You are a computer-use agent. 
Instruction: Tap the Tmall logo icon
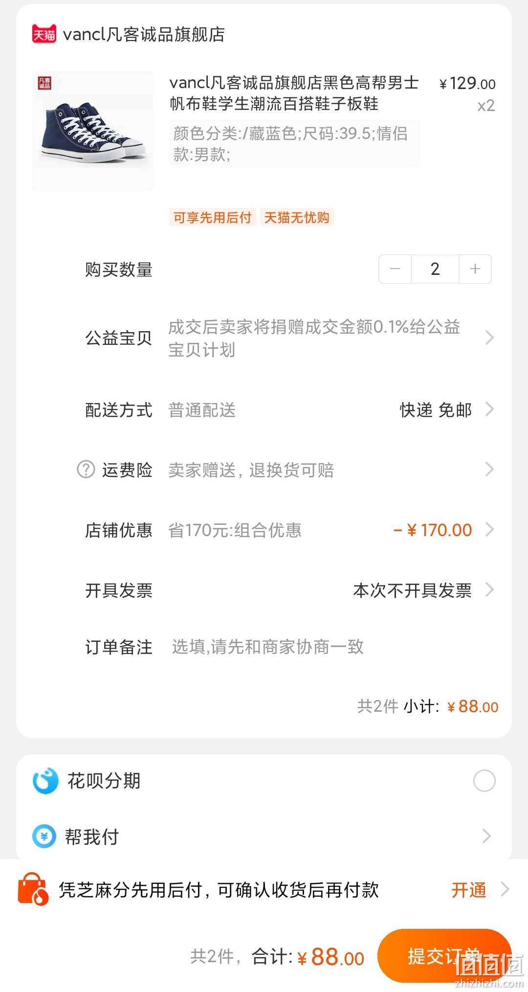(x=44, y=34)
